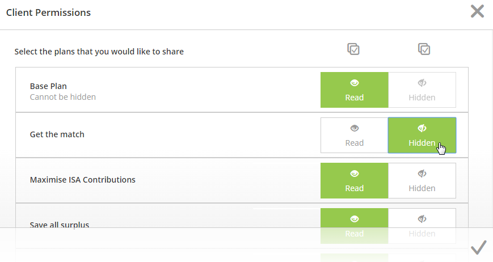Hide the Maximise ISA Contributions plan
This screenshot has height=262, width=493.
click(422, 181)
